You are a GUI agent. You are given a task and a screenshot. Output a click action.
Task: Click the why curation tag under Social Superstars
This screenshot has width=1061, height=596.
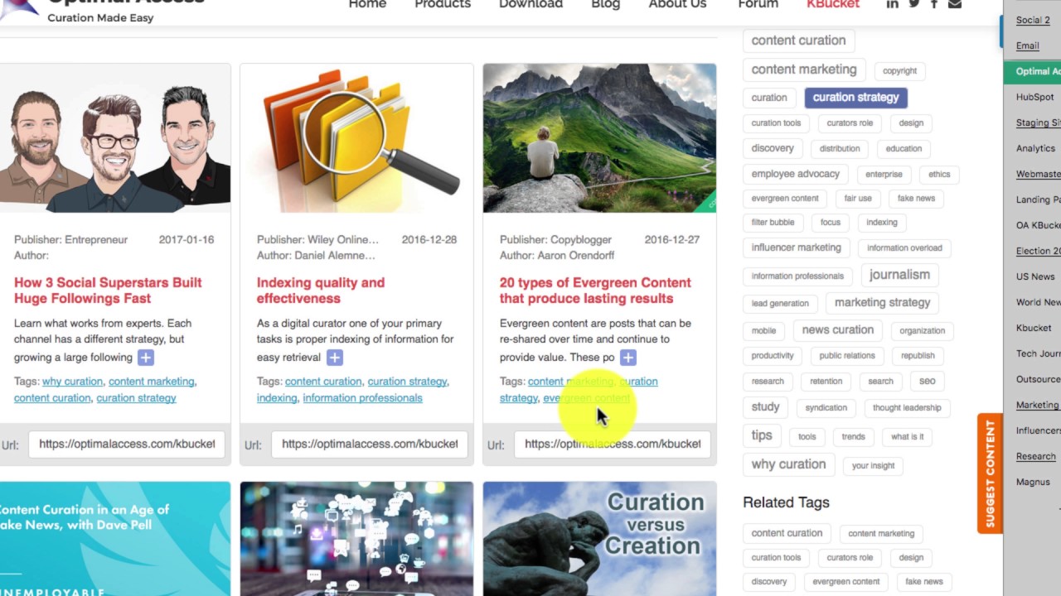[x=72, y=382]
